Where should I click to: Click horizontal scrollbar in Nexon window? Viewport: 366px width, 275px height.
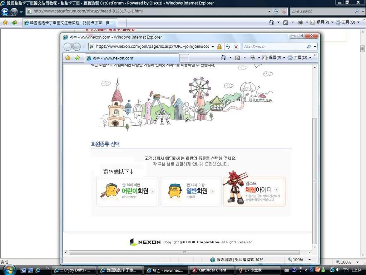[x=184, y=252]
